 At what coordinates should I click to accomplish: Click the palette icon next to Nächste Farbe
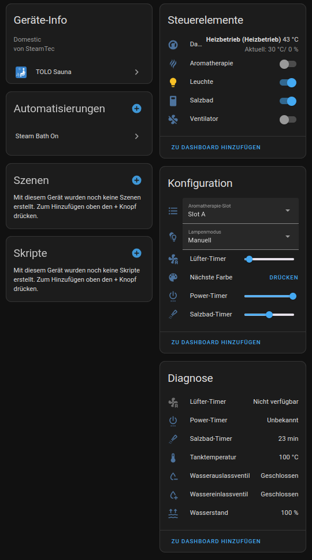(173, 278)
